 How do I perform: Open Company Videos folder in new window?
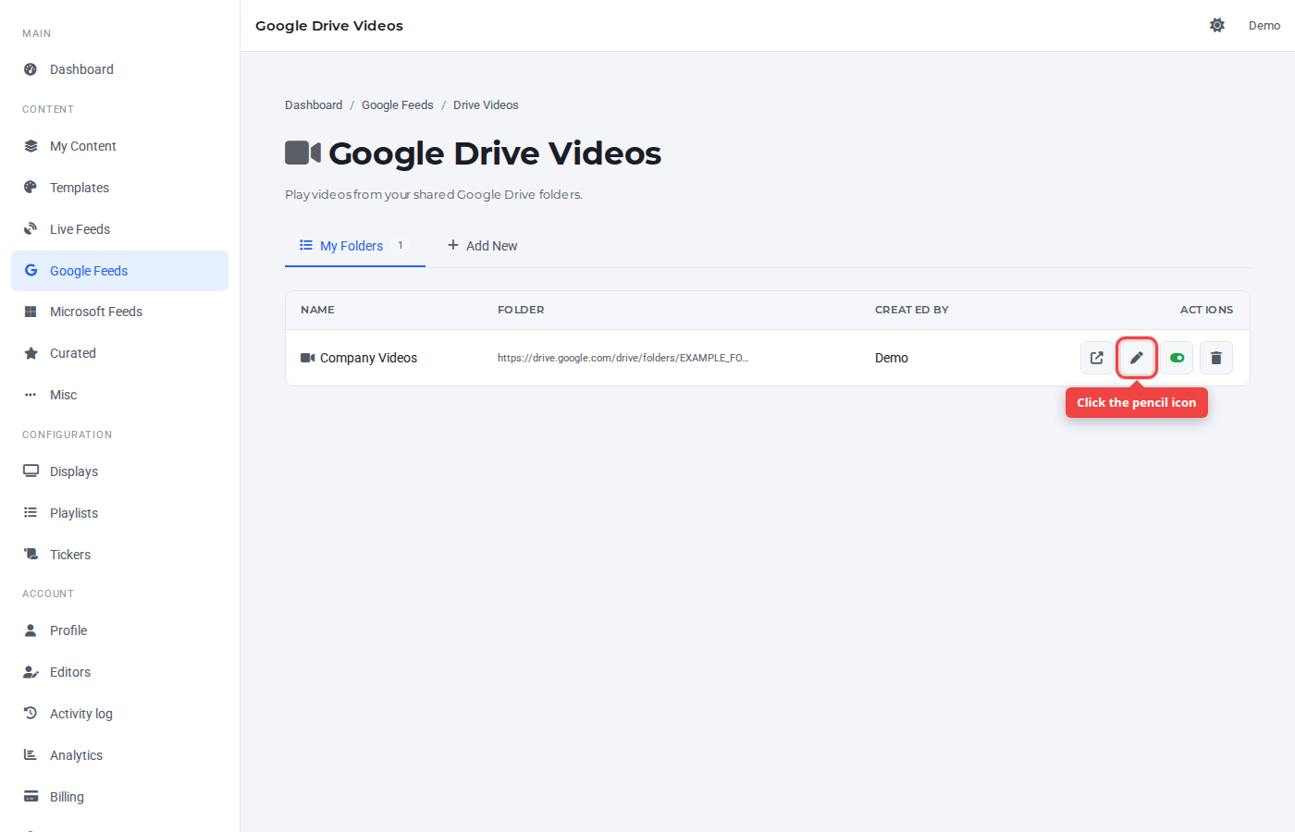coord(1097,358)
